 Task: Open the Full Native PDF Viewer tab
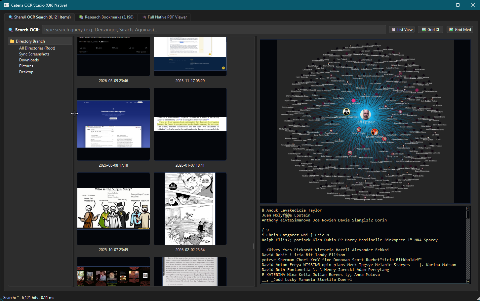[164, 17]
